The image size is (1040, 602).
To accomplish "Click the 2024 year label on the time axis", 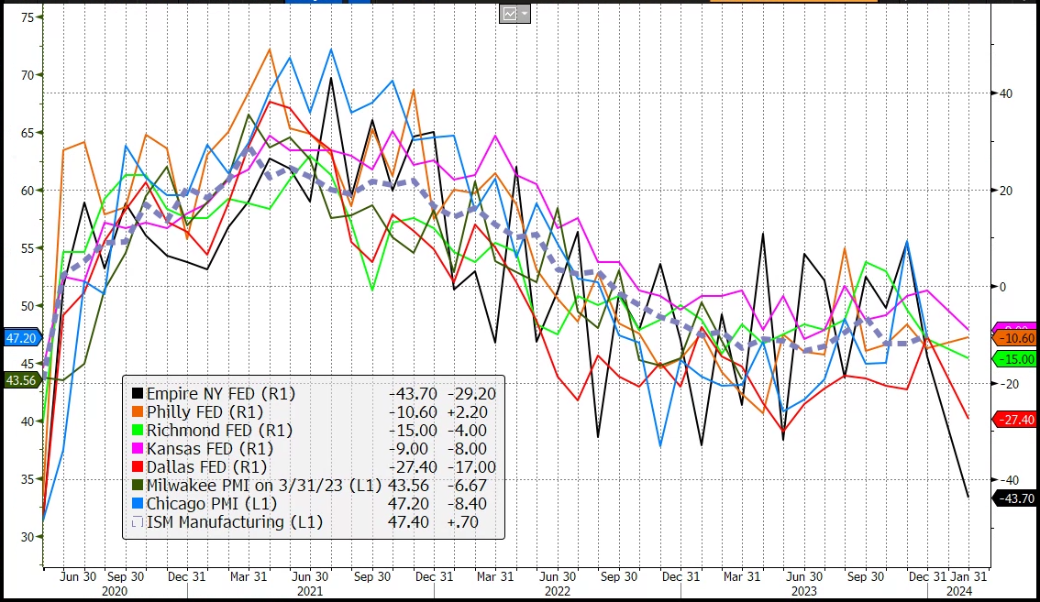I will (x=959, y=591).
